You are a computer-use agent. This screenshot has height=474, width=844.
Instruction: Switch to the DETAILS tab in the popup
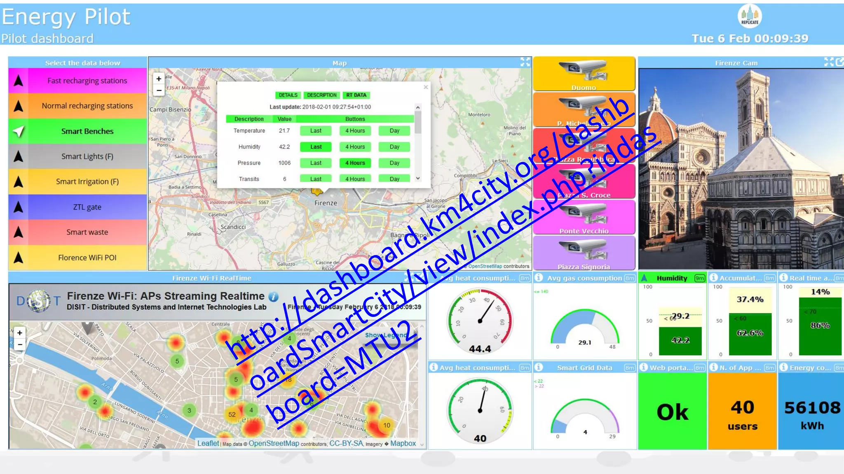pos(288,95)
